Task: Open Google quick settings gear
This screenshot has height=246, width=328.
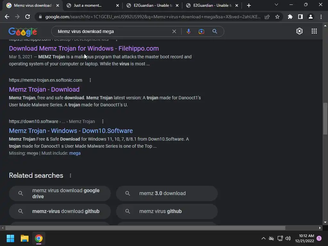Action: point(299,31)
